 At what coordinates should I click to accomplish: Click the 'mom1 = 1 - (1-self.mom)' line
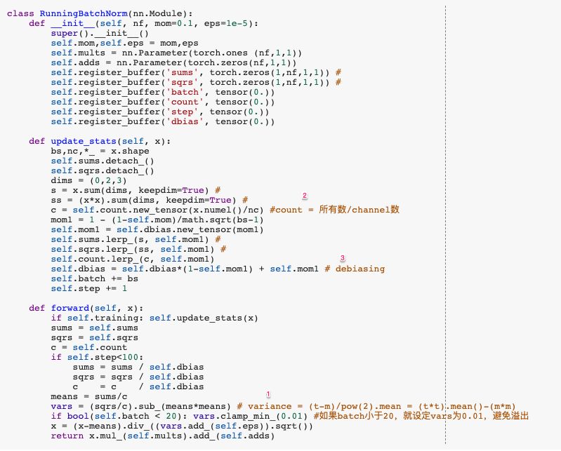point(157,220)
